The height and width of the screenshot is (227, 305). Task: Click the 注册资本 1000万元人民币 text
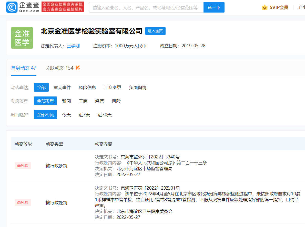tap(120, 46)
